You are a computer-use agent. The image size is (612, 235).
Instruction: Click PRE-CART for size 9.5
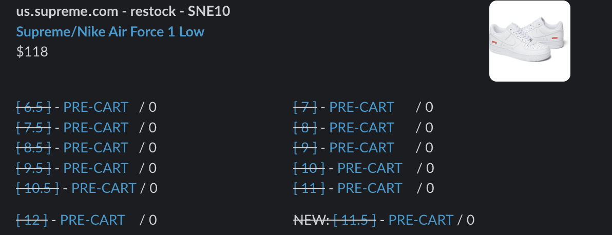coord(95,168)
